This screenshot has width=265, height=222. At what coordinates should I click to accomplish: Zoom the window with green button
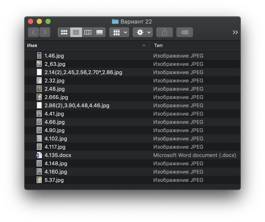click(48, 21)
